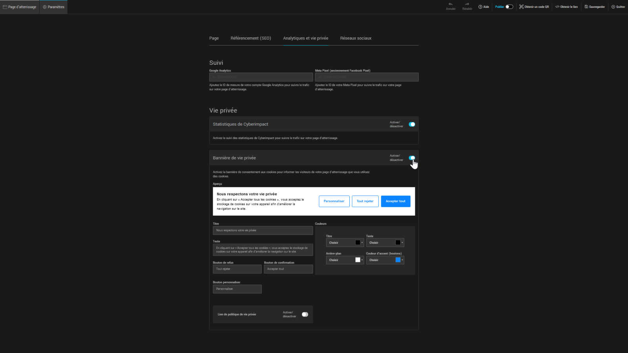Click Obtenir un code QR
The height and width of the screenshot is (353, 628).
click(534, 7)
